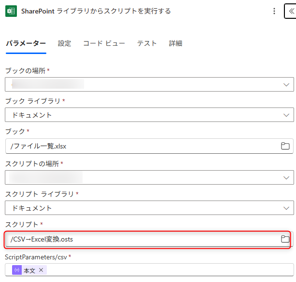Expand the ブック ライブラリ dropdown
This screenshot has height=282, width=296.
tap(286, 115)
